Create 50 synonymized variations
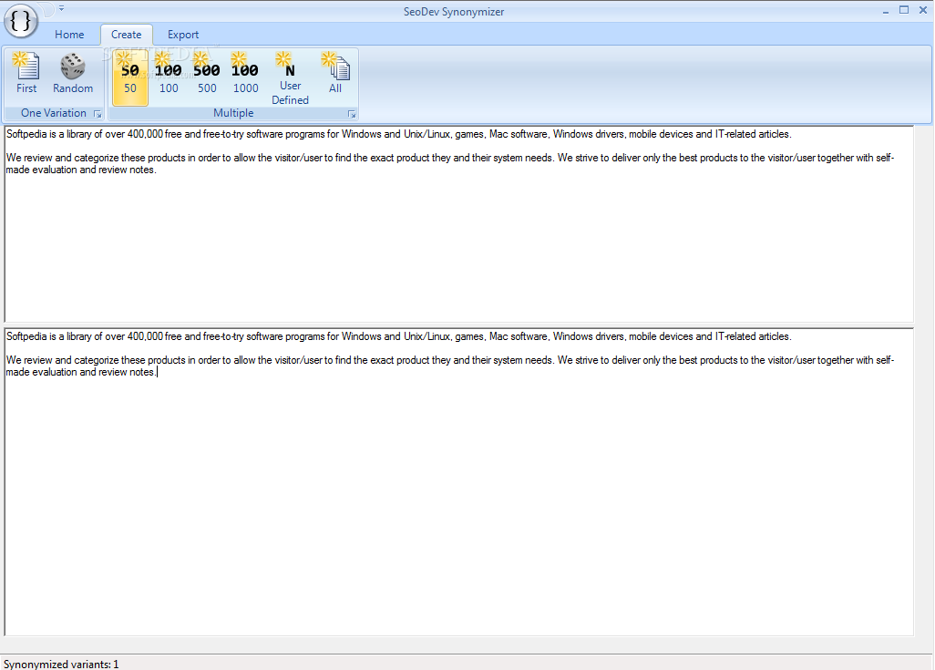The height and width of the screenshot is (670, 935). (x=130, y=77)
